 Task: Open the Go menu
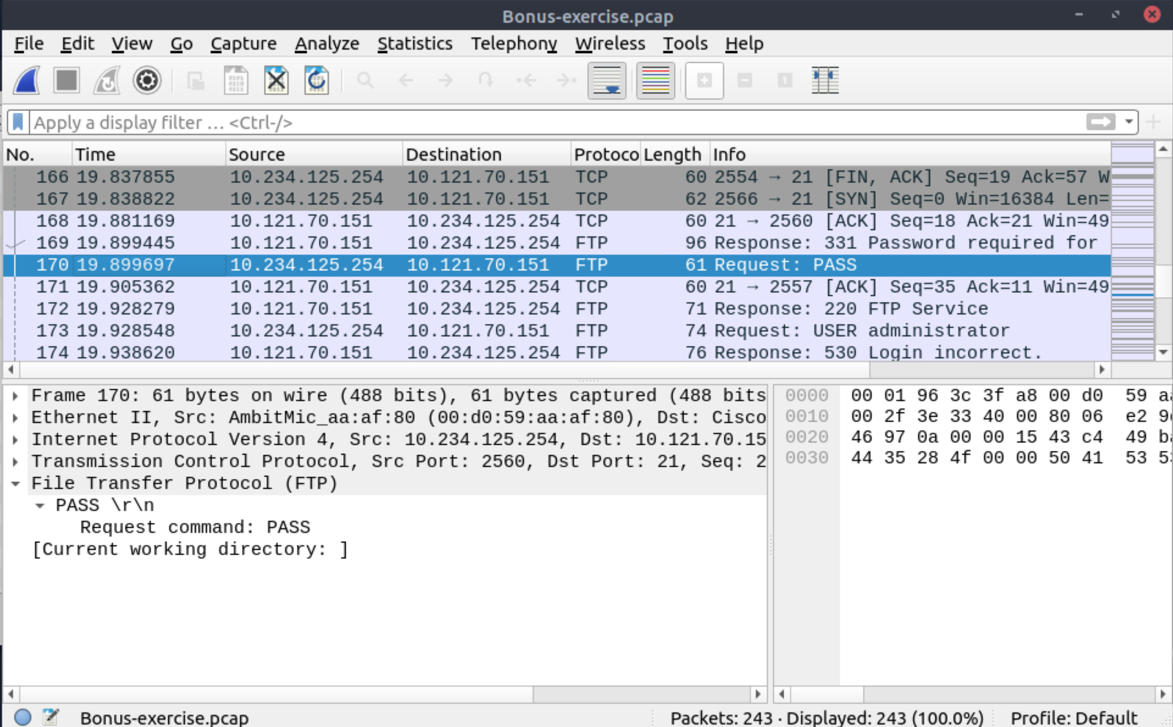click(x=182, y=44)
